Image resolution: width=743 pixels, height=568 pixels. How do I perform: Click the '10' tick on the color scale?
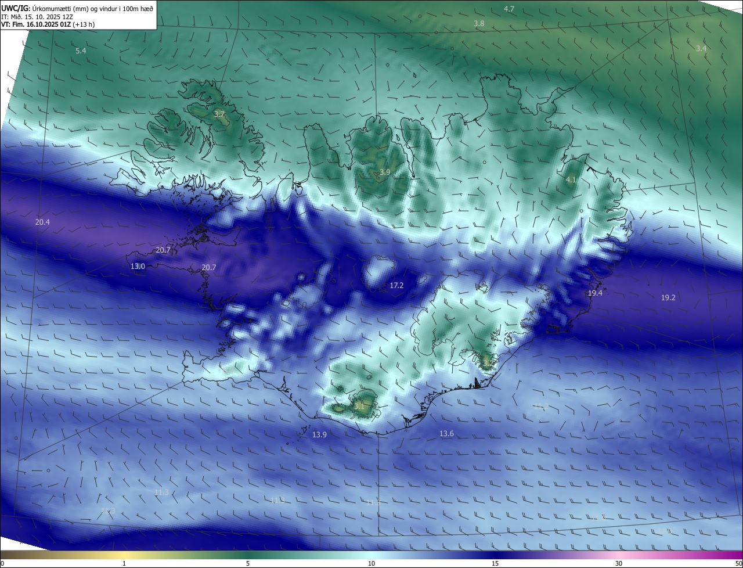click(x=371, y=563)
